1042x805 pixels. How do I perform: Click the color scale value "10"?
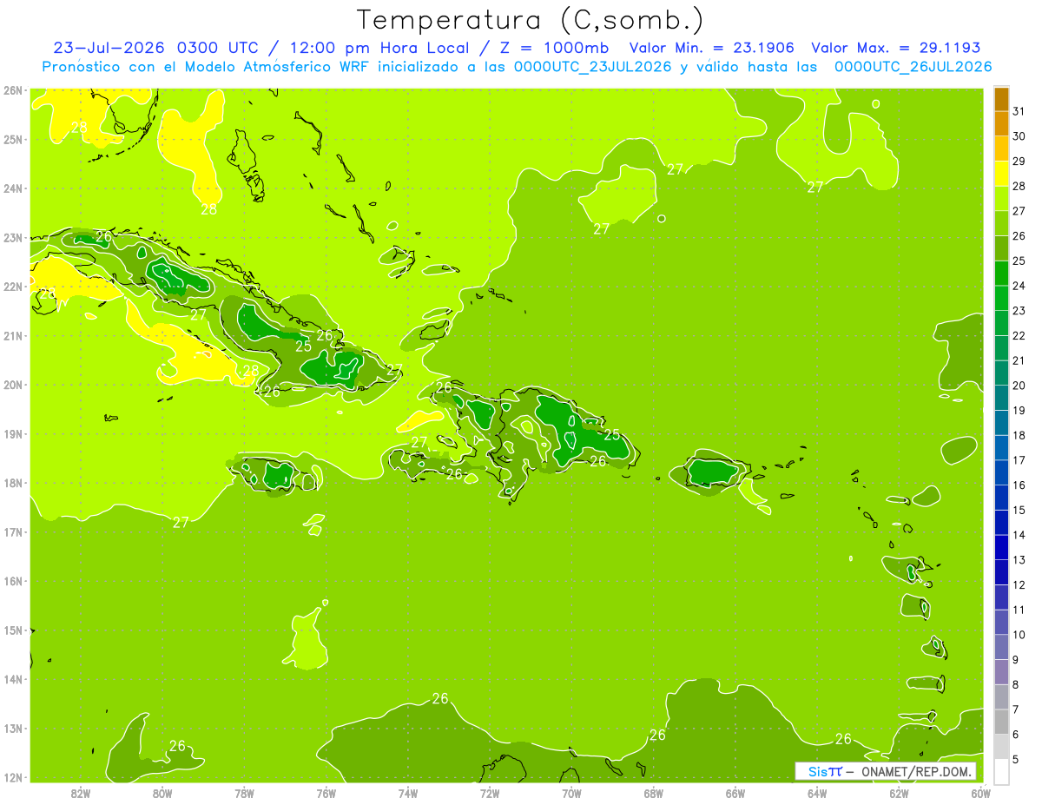click(1019, 635)
